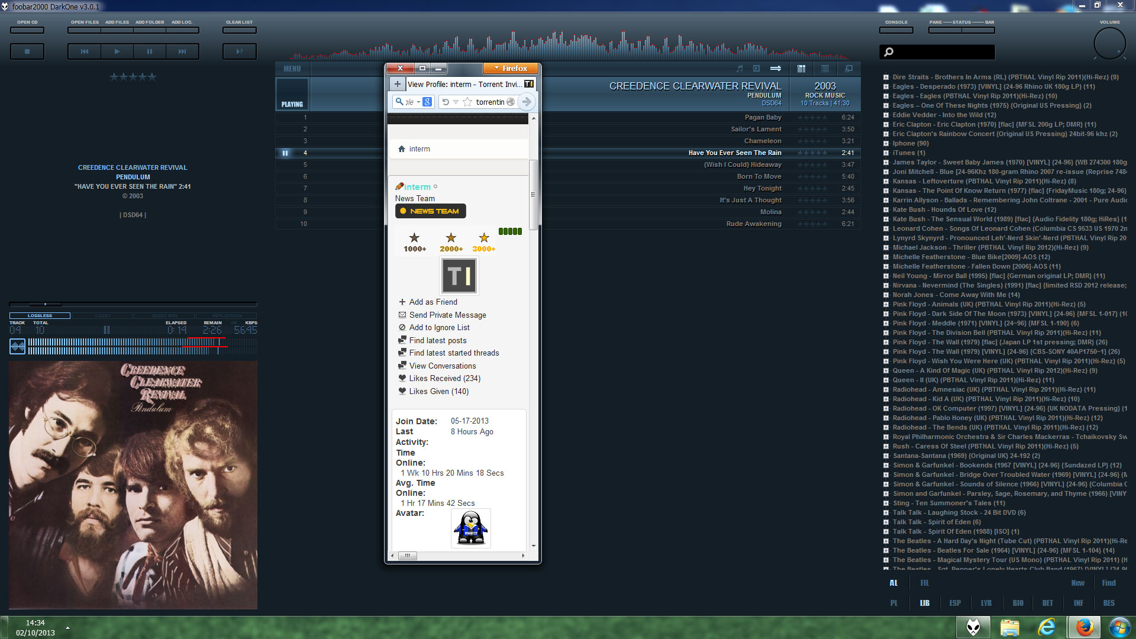
Task: Toggle the AL library mode
Action: click(893, 583)
